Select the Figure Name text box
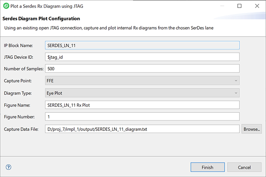The image size is (266, 177). click(x=142, y=105)
